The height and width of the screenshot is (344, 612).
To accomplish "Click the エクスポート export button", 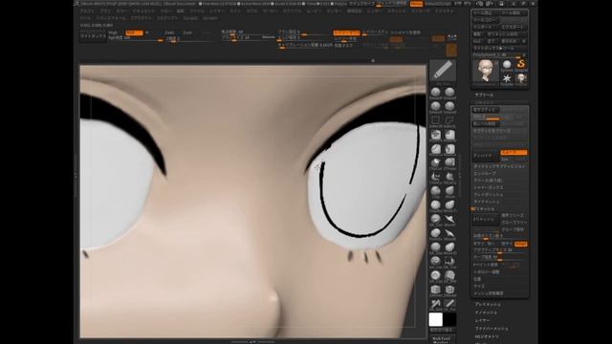I will coord(514,27).
